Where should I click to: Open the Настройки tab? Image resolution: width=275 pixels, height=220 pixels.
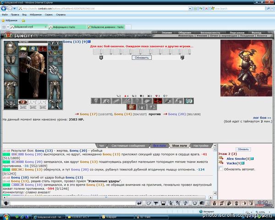pyautogui.click(x=201, y=146)
